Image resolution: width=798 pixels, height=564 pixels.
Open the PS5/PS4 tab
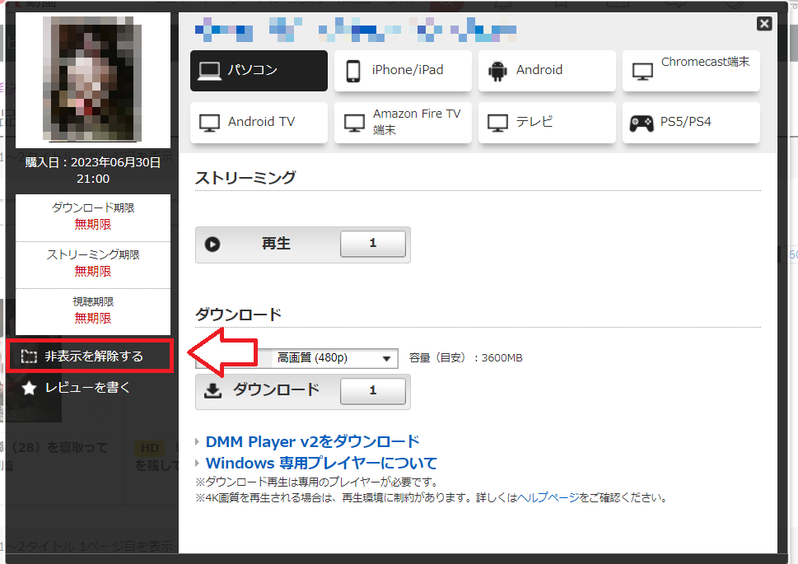tap(691, 122)
